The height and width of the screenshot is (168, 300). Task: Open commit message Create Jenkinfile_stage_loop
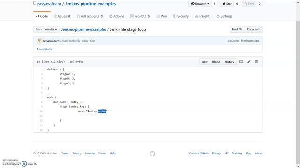coord(77,41)
